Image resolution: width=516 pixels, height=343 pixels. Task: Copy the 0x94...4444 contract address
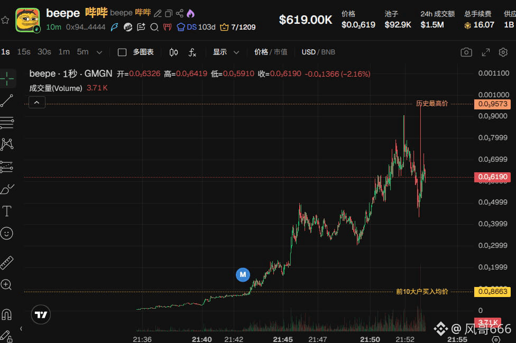tap(86, 27)
